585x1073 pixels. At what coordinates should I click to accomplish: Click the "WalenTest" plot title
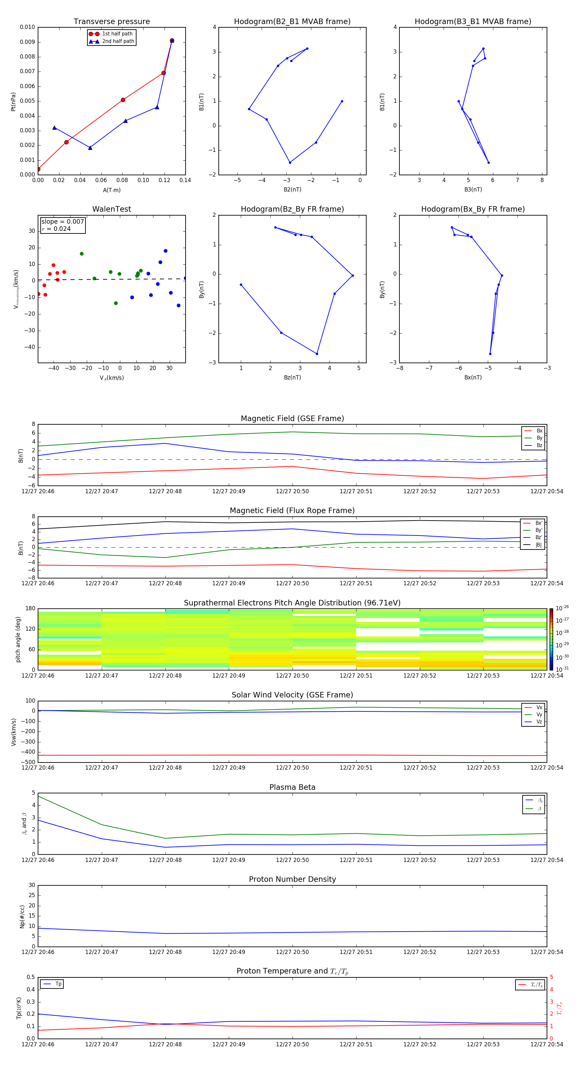[x=111, y=209]
